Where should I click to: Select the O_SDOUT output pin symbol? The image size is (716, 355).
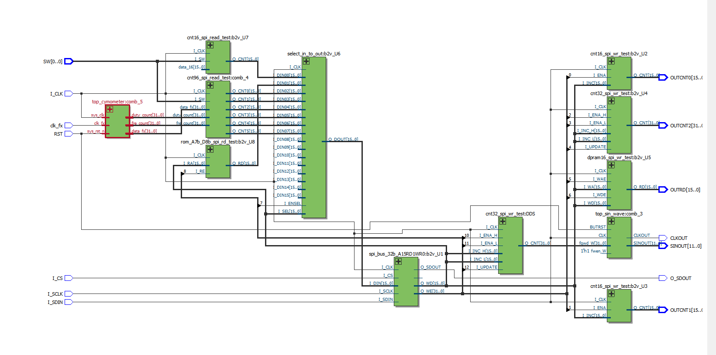(x=663, y=278)
